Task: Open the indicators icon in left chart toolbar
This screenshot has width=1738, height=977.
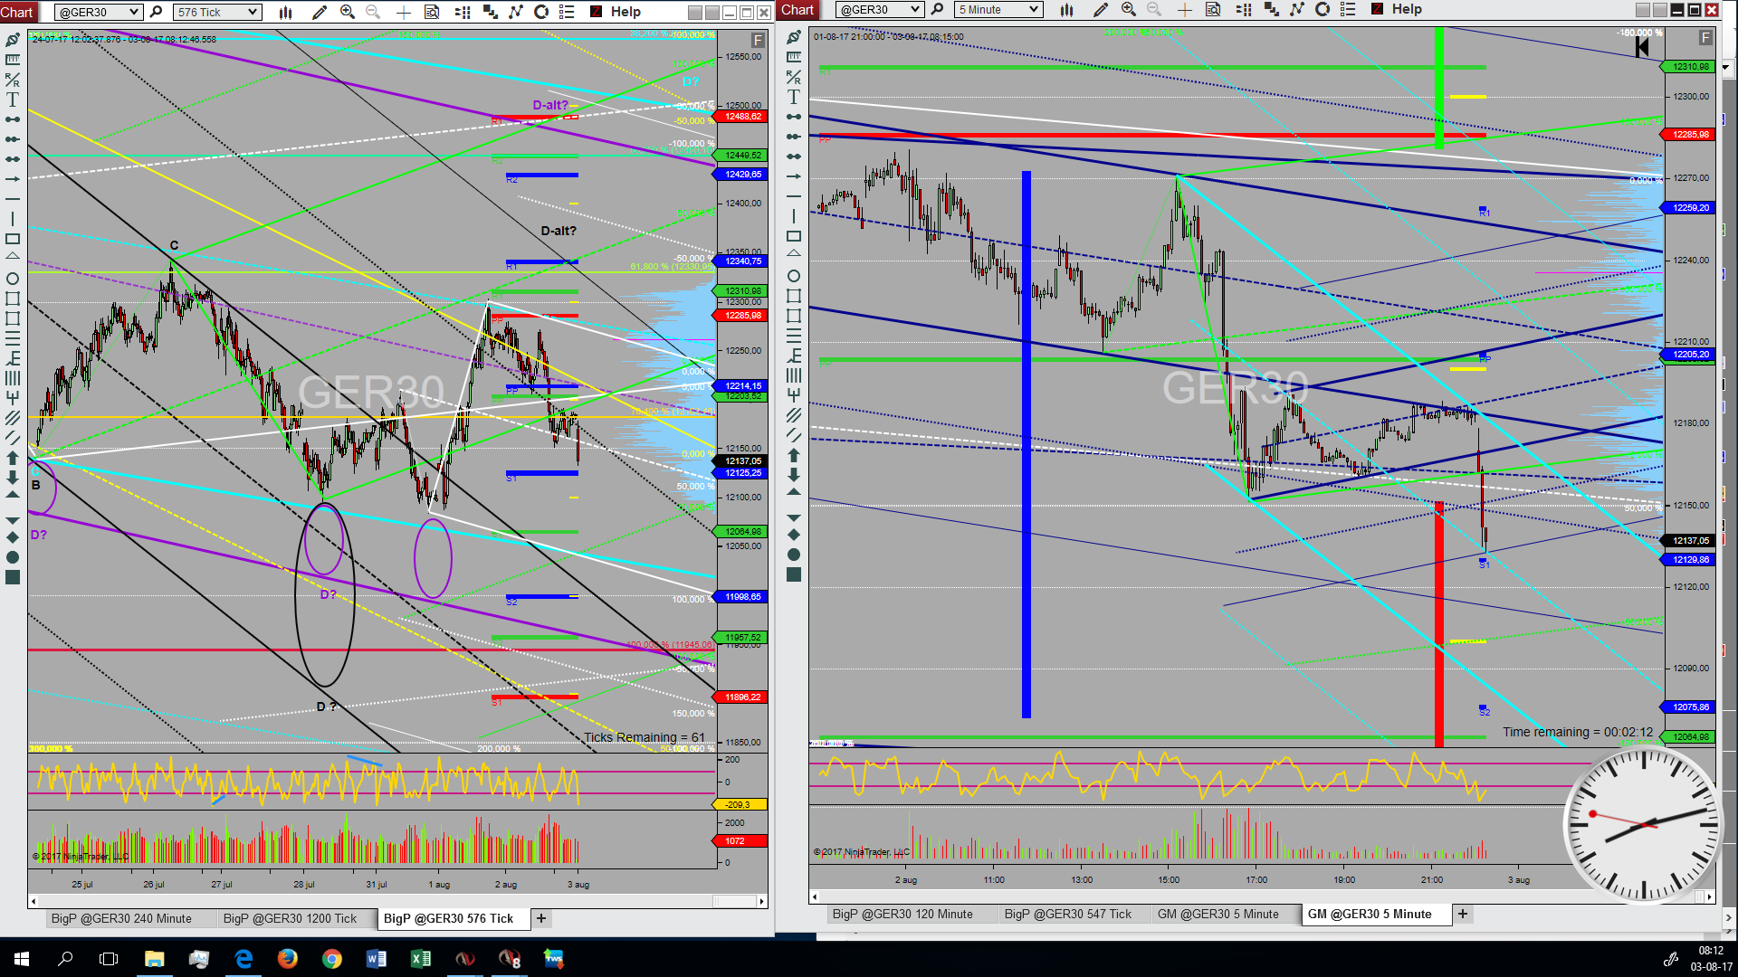Action: 463,12
